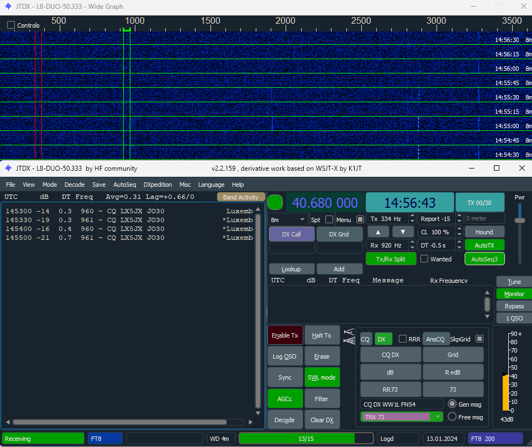Image resolution: width=532 pixels, height=447 pixels.
Task: Enable the Wanted checkbox
Action: 424,259
